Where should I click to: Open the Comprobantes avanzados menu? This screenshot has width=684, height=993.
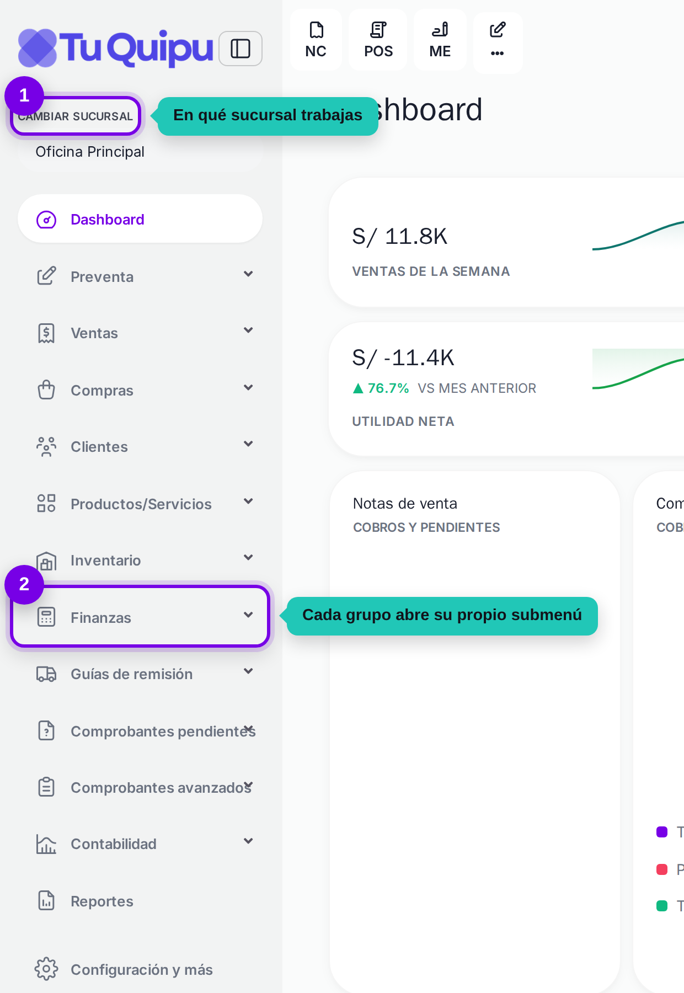coord(140,787)
